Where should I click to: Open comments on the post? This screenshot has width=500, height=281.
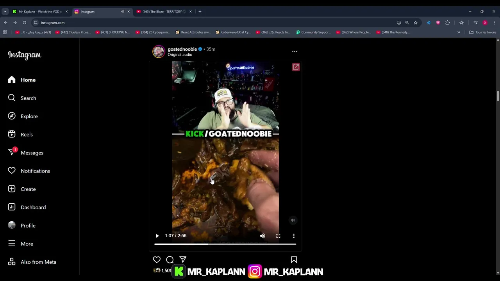coord(170,260)
